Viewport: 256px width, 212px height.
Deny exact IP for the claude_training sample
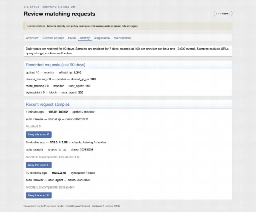pos(39,165)
